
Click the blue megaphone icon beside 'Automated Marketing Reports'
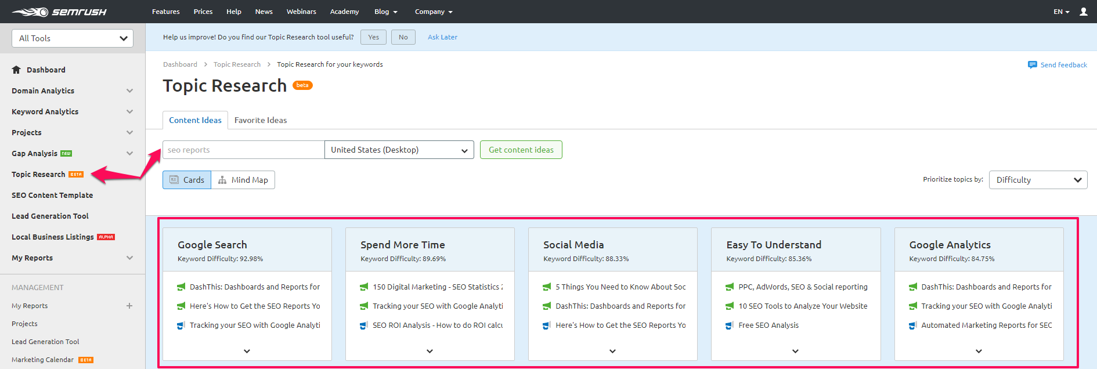913,325
